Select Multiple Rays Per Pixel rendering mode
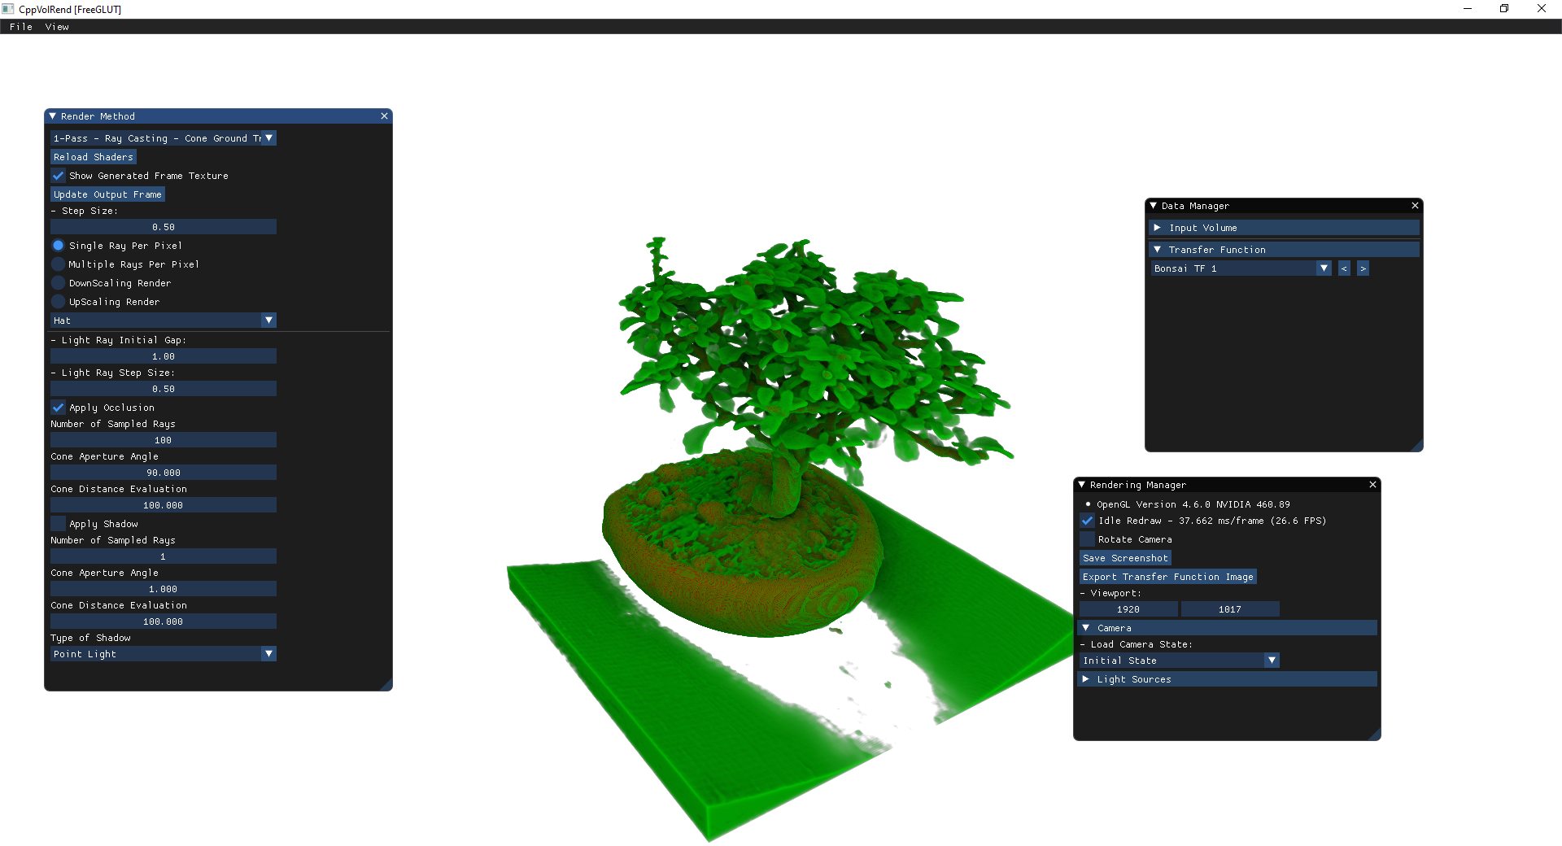 coord(58,264)
